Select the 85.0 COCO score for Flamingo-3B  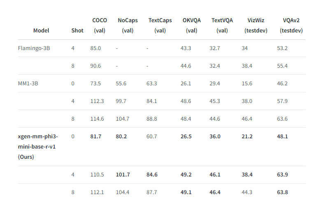[x=95, y=48]
